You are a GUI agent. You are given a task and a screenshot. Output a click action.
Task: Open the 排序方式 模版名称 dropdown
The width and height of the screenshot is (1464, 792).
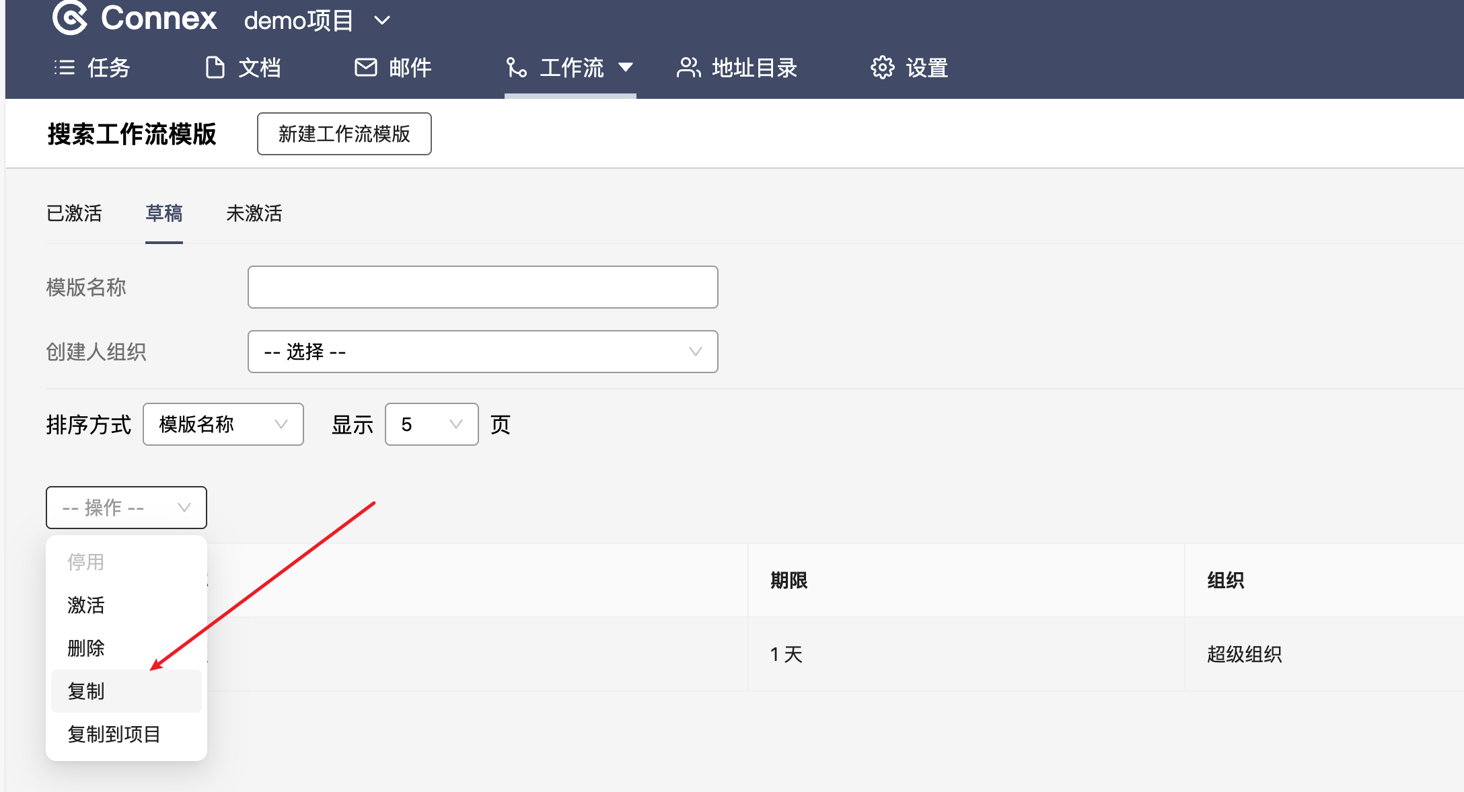pyautogui.click(x=223, y=424)
